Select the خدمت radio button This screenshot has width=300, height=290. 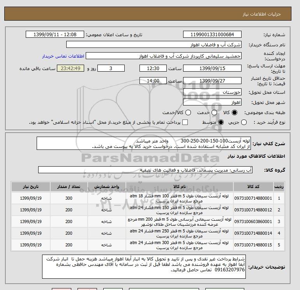coord(214,112)
